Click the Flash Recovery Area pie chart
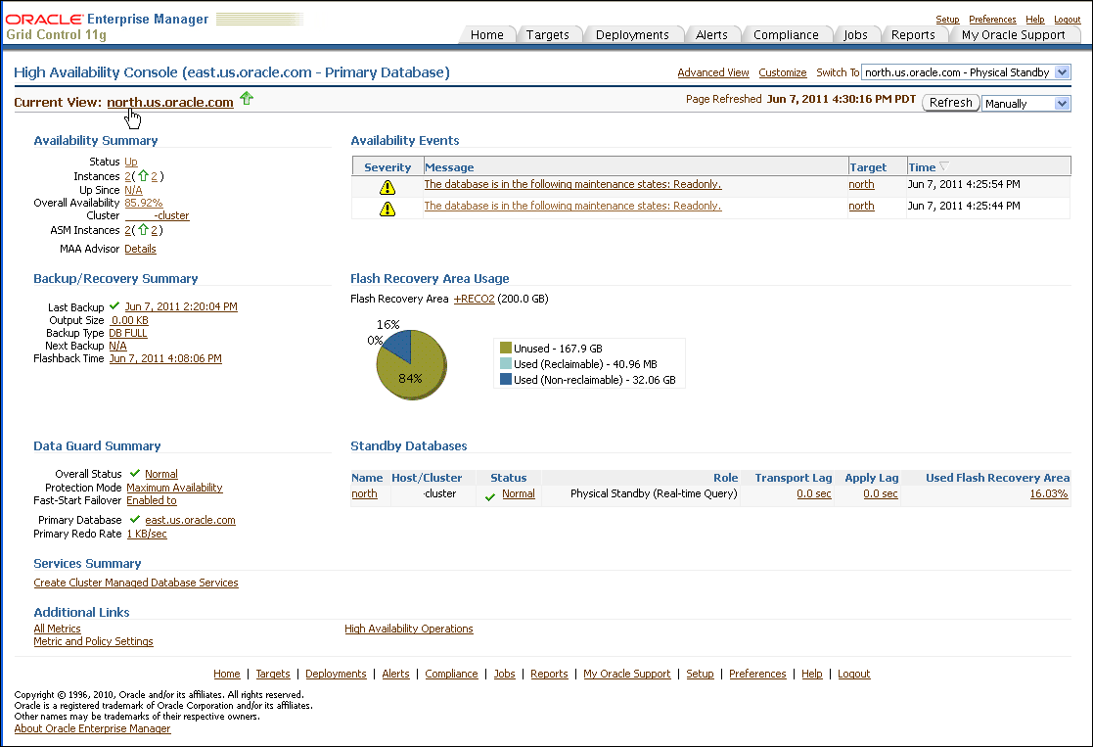The width and height of the screenshot is (1093, 747). point(411,364)
